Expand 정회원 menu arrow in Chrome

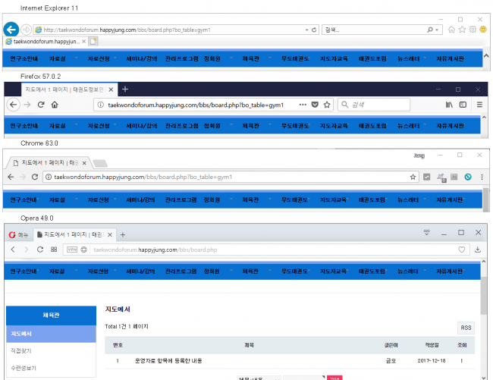pos(231,199)
